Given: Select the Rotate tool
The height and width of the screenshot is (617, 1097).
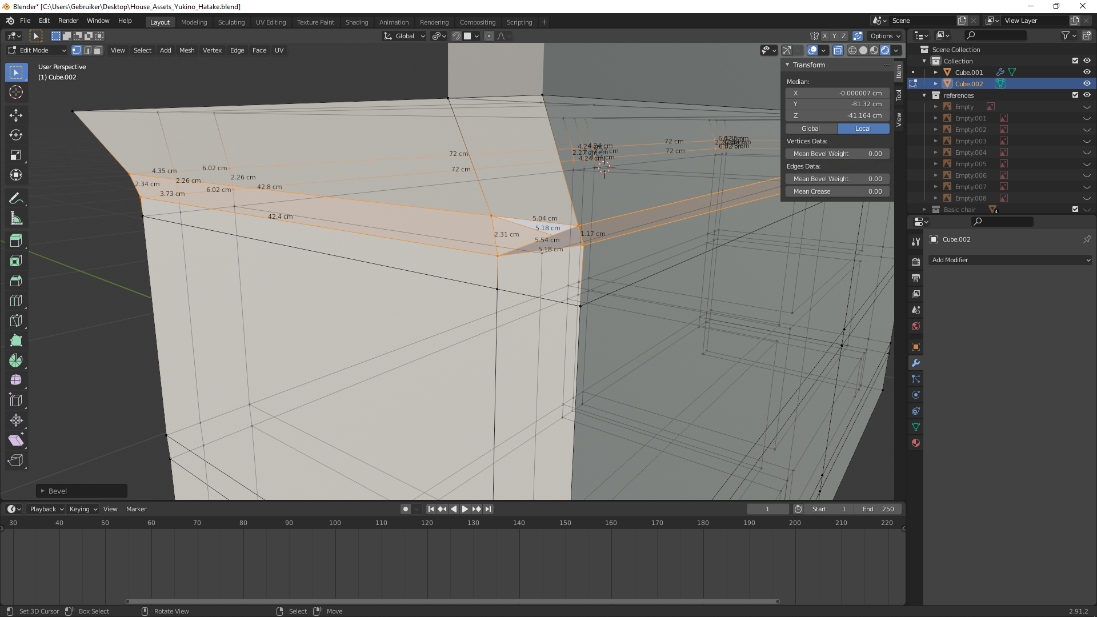Looking at the screenshot, I should click(x=16, y=135).
